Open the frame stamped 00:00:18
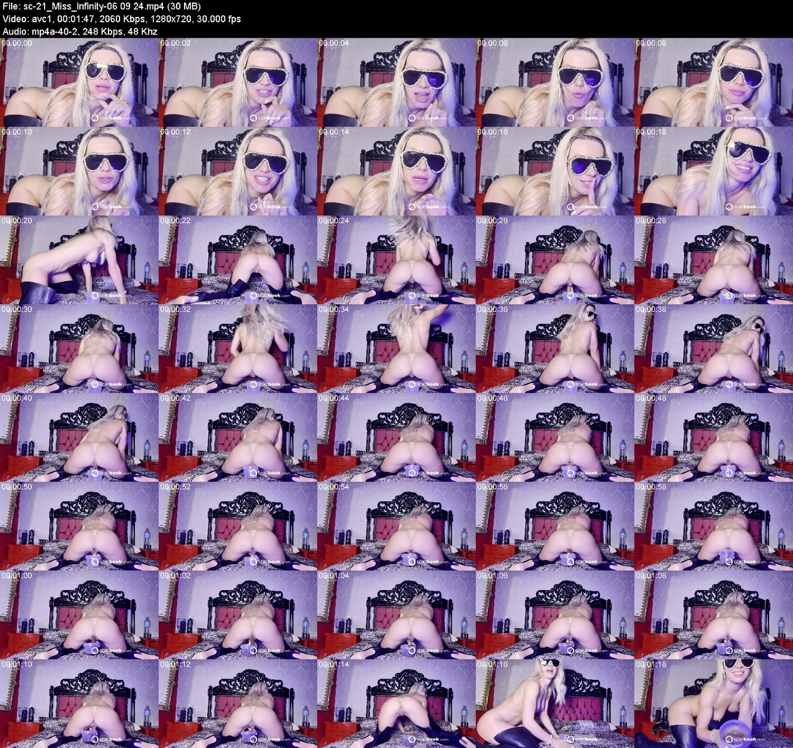 (x=714, y=171)
